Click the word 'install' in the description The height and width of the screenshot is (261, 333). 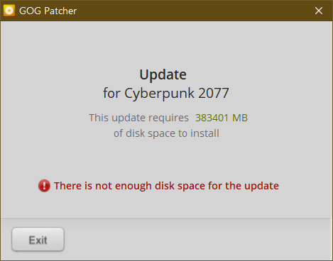click(204, 133)
